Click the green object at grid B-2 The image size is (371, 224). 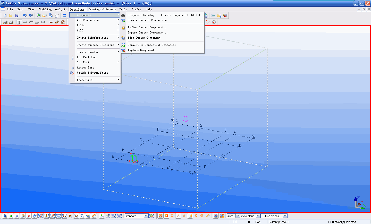(133, 158)
